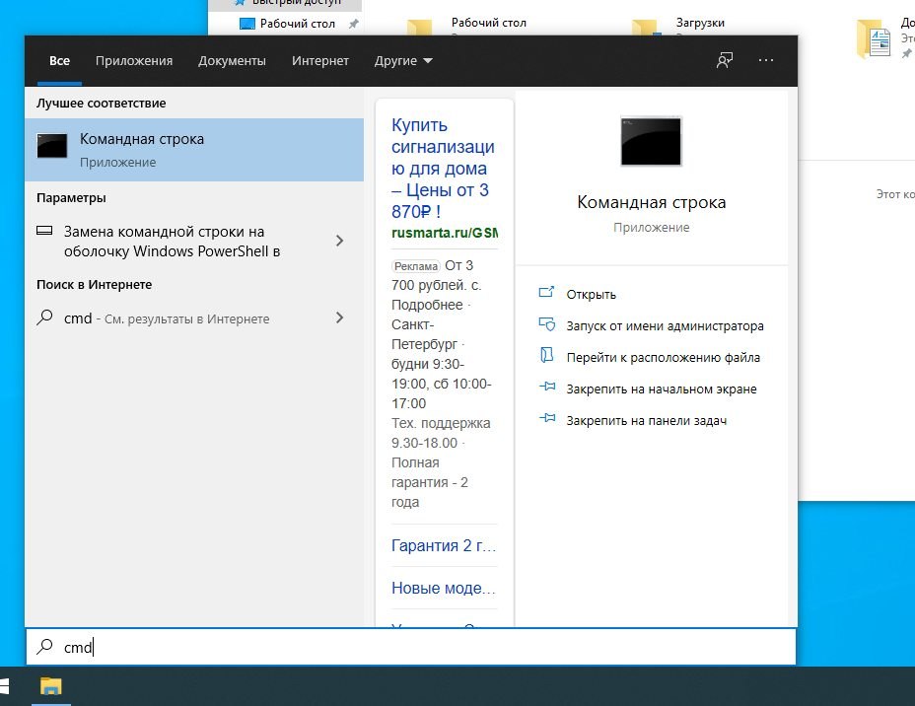Open the feedback icon in search header
The image size is (915, 706).
[724, 60]
